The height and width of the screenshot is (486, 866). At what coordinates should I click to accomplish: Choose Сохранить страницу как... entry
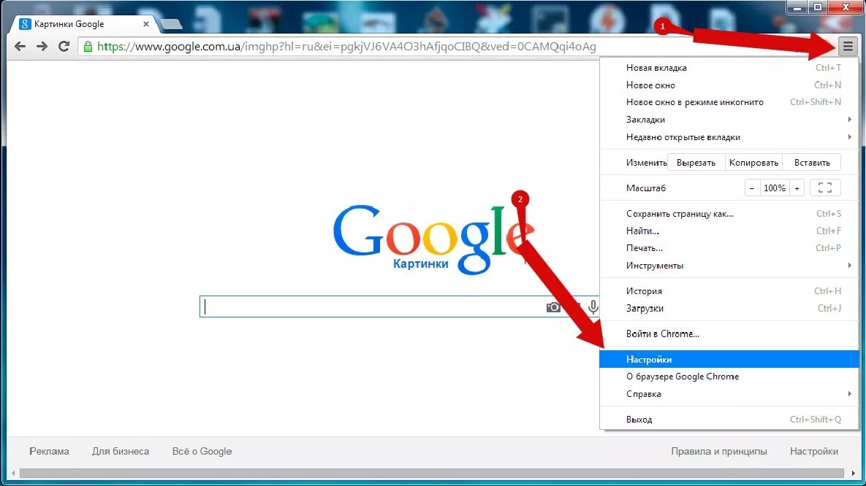click(x=729, y=214)
